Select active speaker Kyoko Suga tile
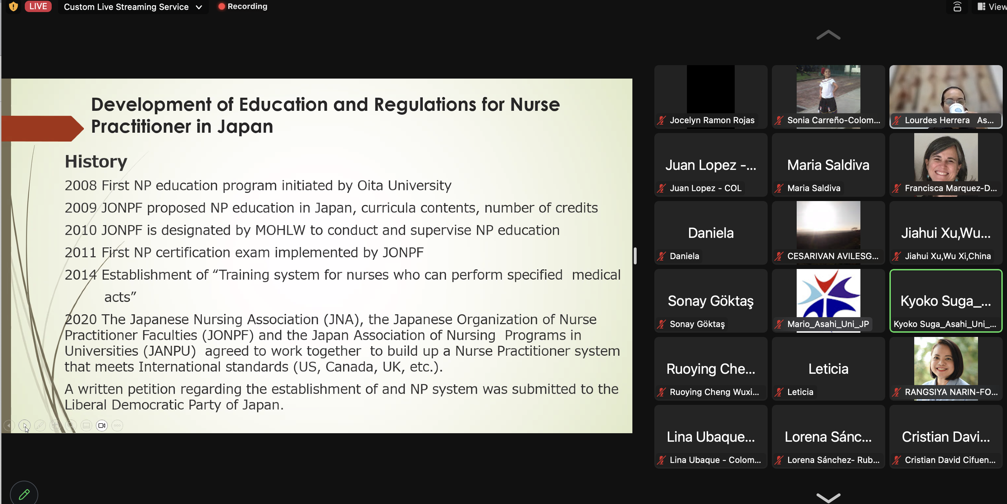 click(x=946, y=300)
